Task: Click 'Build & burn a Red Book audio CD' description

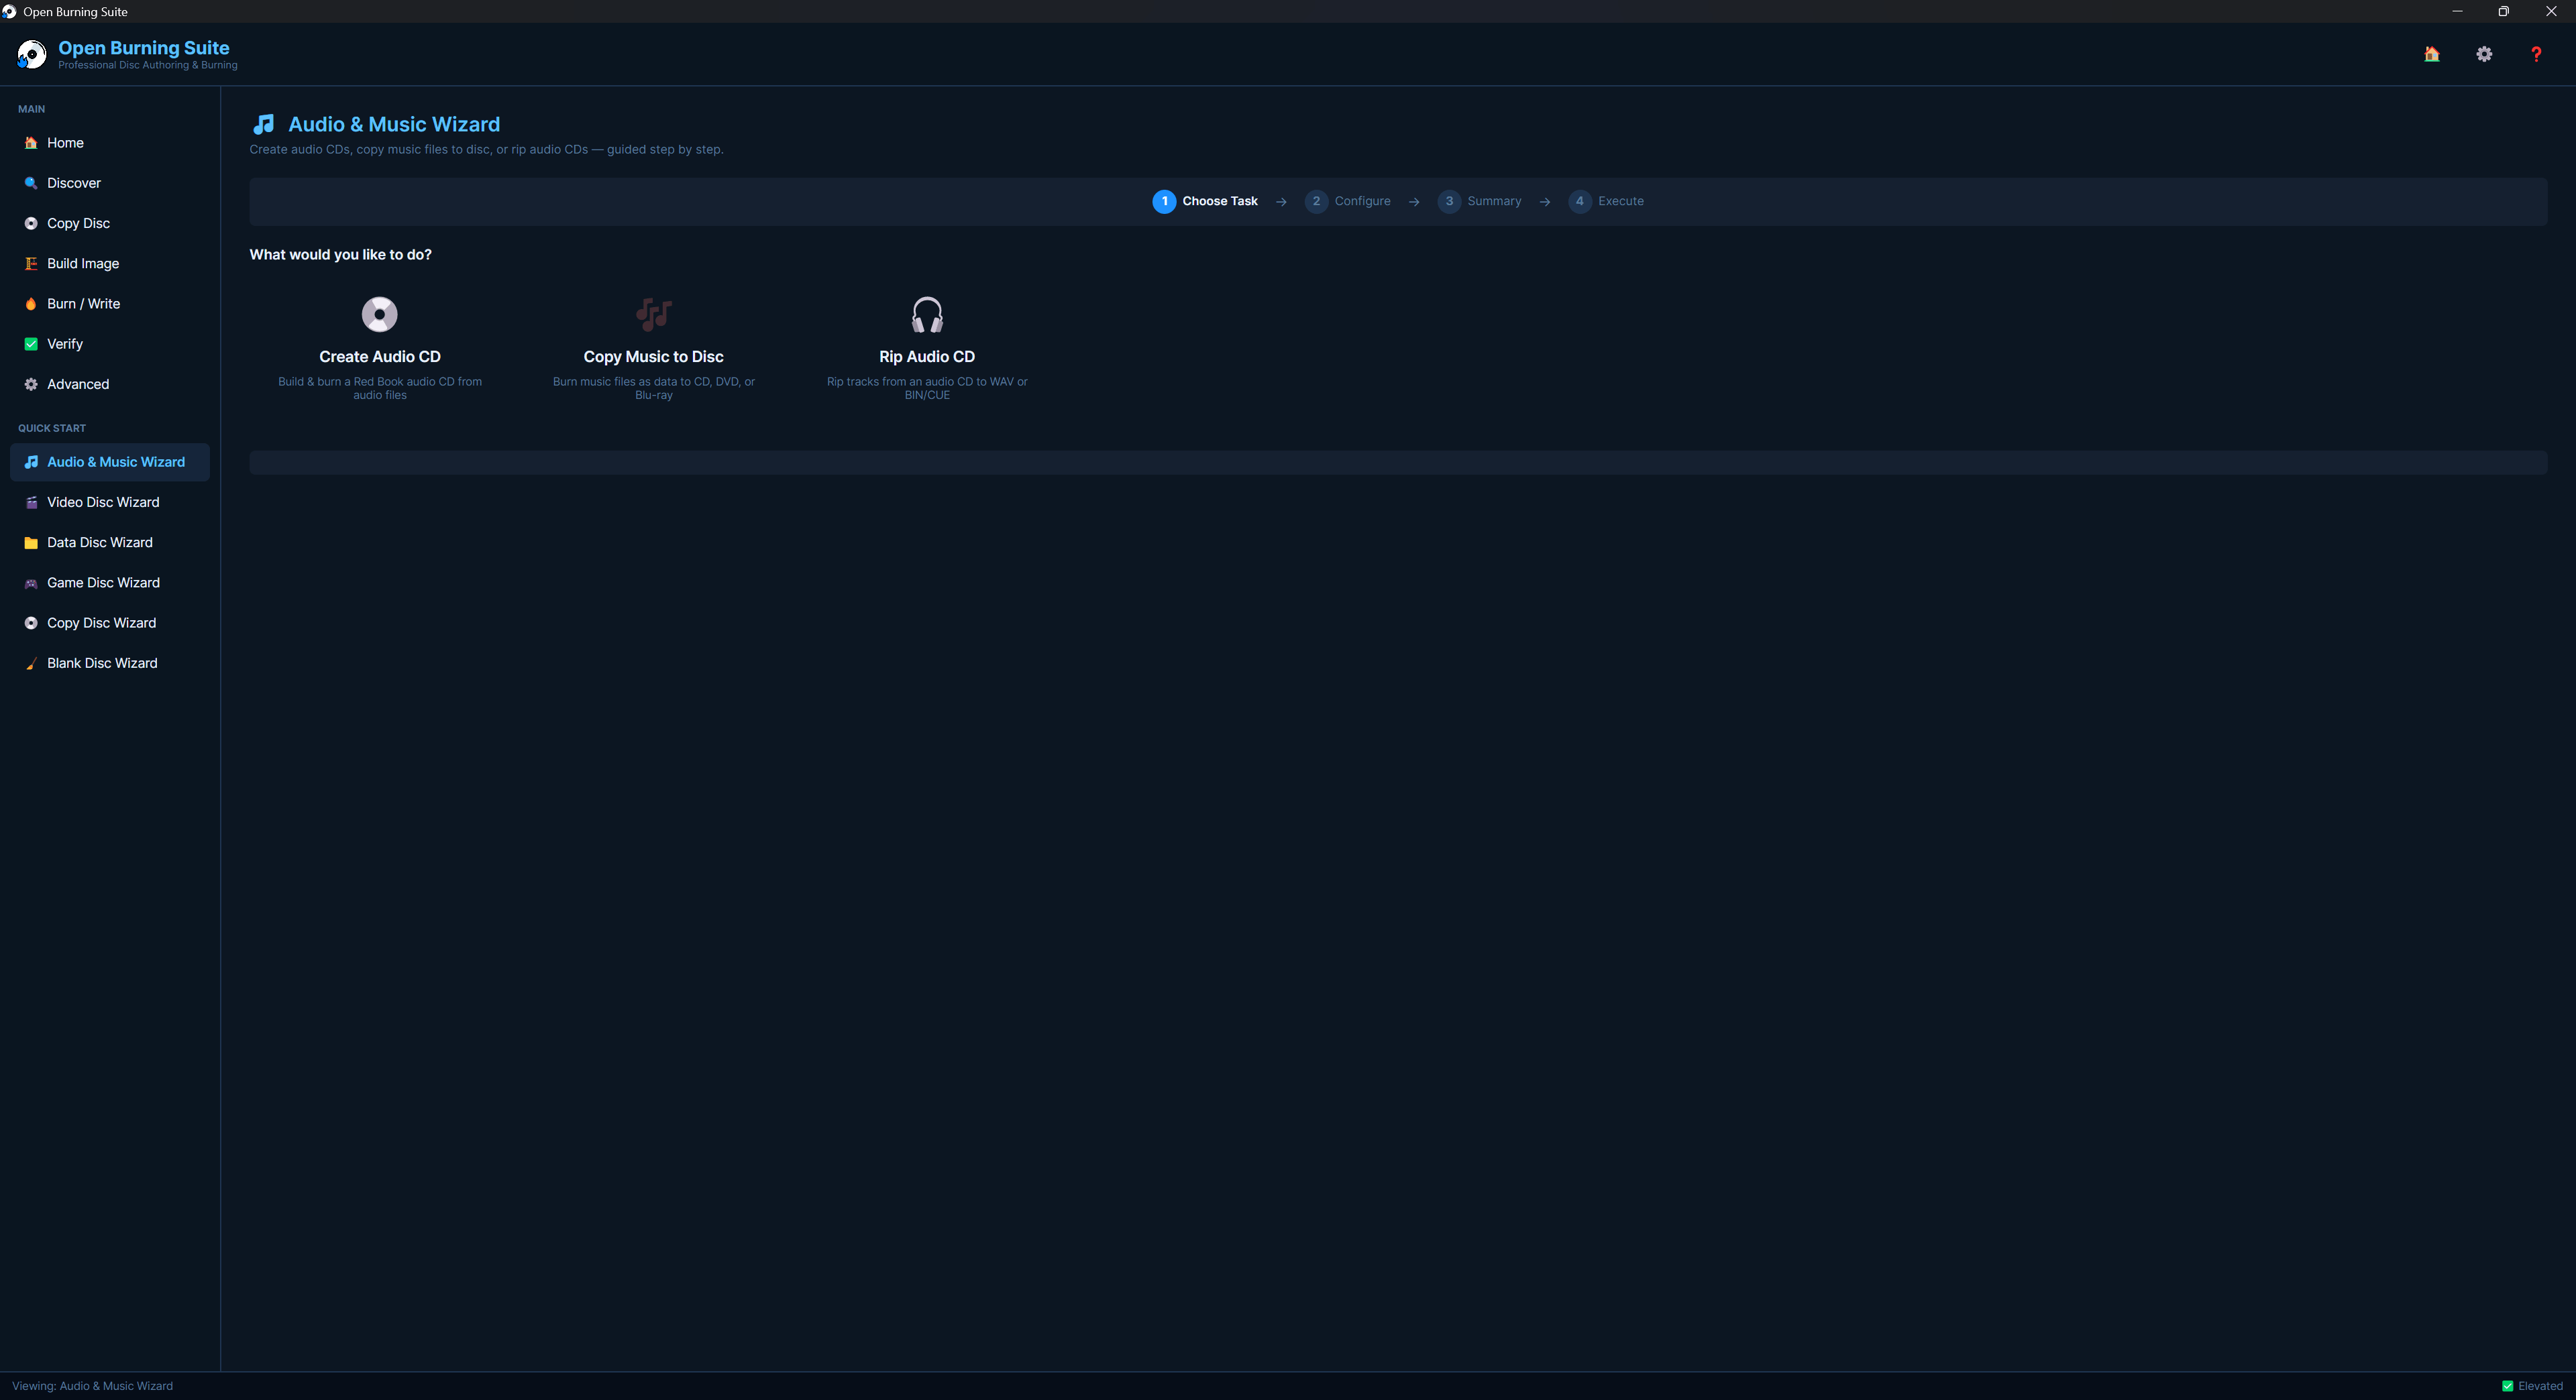Action: (380, 388)
